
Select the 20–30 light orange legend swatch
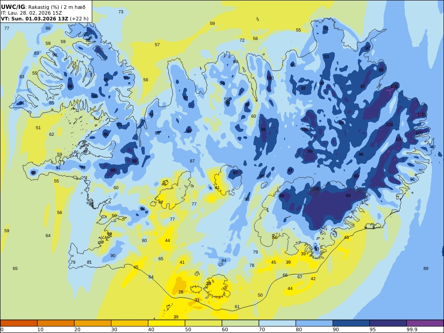tap(93, 323)
